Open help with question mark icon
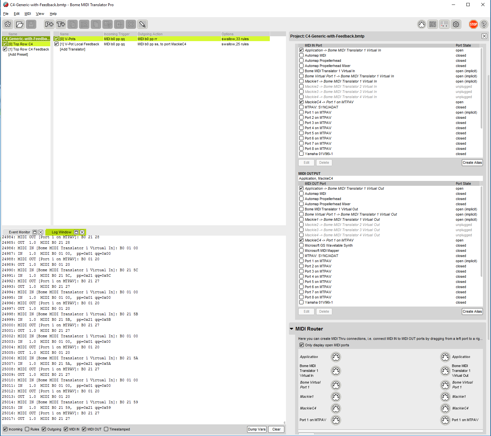The image size is (491, 436). 484,24
